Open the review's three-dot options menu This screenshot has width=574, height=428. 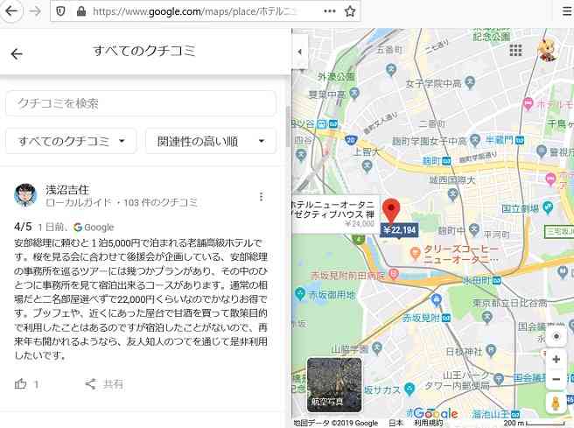point(261,197)
